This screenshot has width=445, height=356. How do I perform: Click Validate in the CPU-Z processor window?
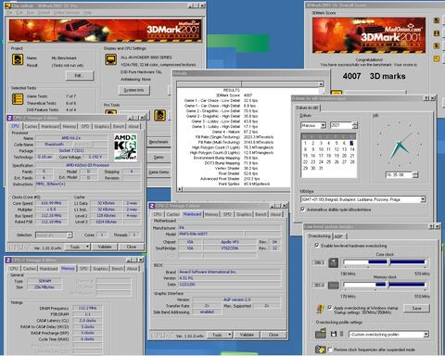pos(105,247)
